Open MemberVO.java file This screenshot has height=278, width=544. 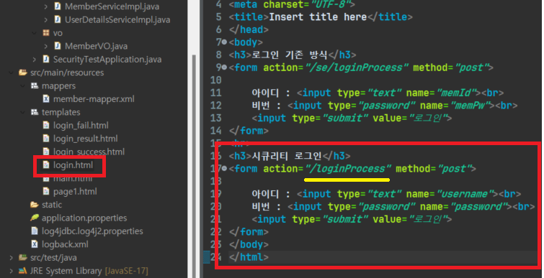point(96,46)
